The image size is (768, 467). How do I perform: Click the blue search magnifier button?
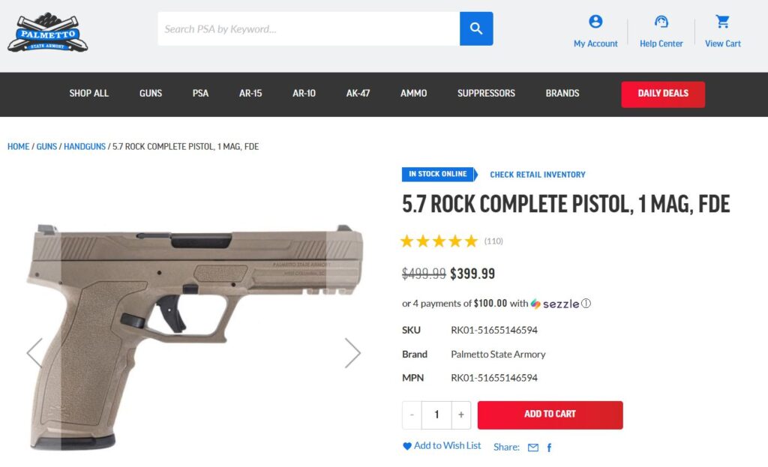coord(476,28)
